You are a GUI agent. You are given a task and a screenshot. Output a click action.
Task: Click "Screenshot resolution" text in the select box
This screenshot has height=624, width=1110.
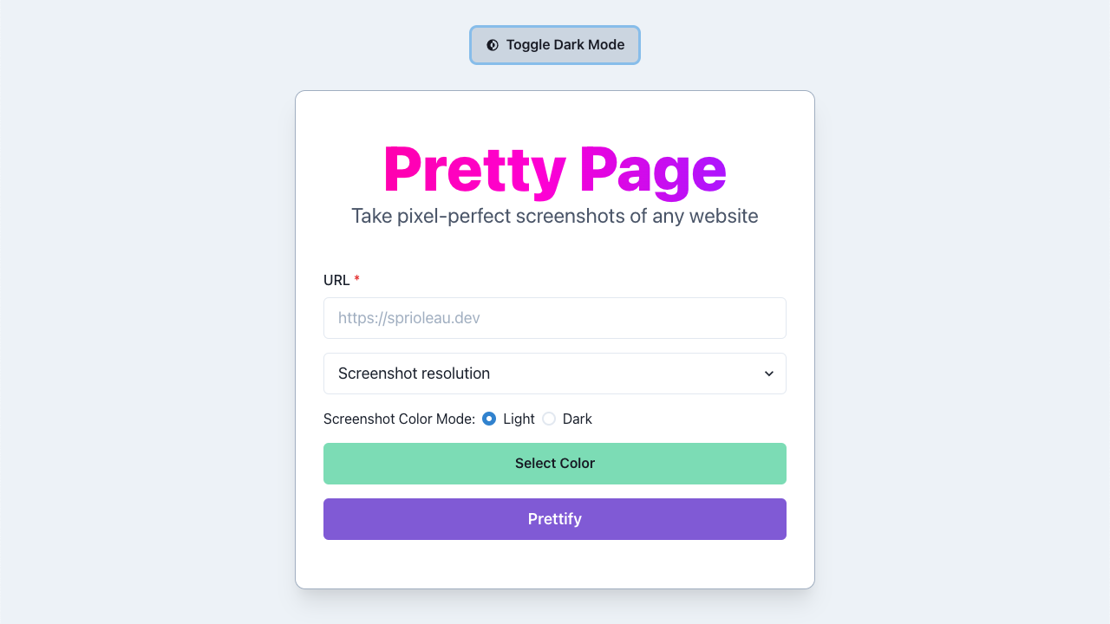click(x=414, y=374)
